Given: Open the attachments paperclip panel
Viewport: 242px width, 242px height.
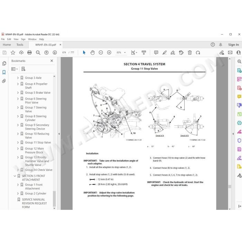Looking at the screenshot, I should pyautogui.click(x=4, y=81).
